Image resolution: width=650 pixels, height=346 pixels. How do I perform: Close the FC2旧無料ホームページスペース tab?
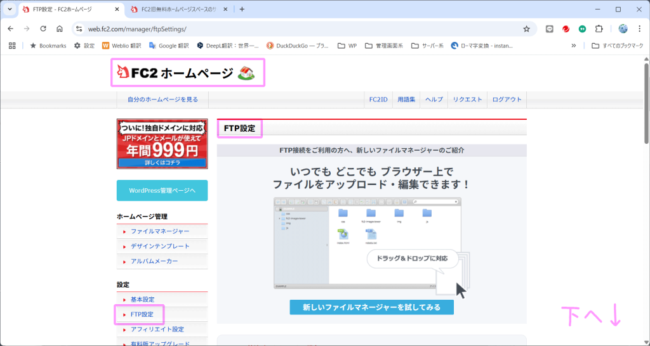click(225, 9)
